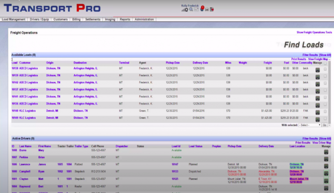Click Show Freight Operations Tools link
The image size is (334, 193).
[314, 33]
